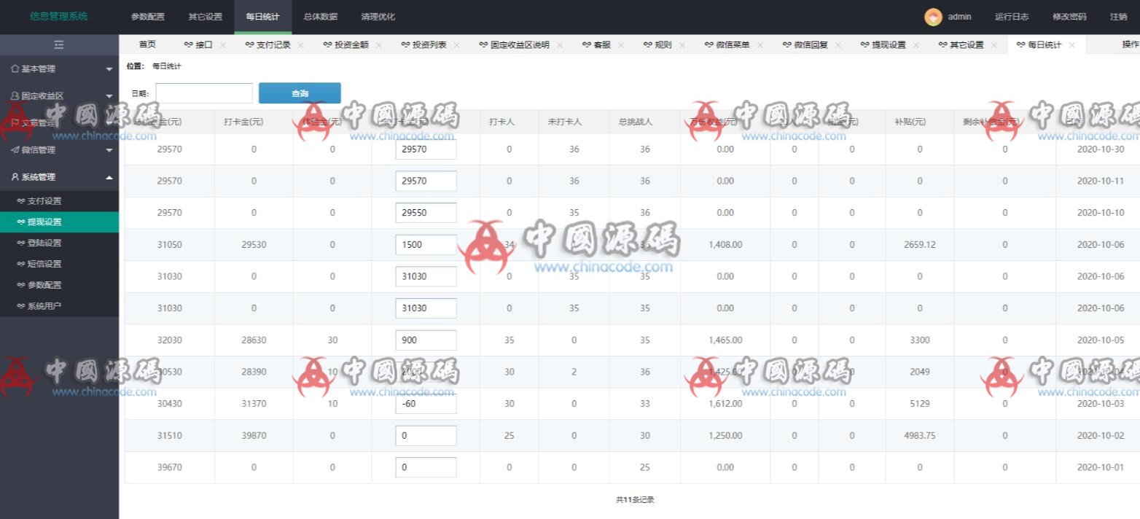1140x519 pixels.
Task: Click the link icon beside 支付设置
Action: pos(23,200)
